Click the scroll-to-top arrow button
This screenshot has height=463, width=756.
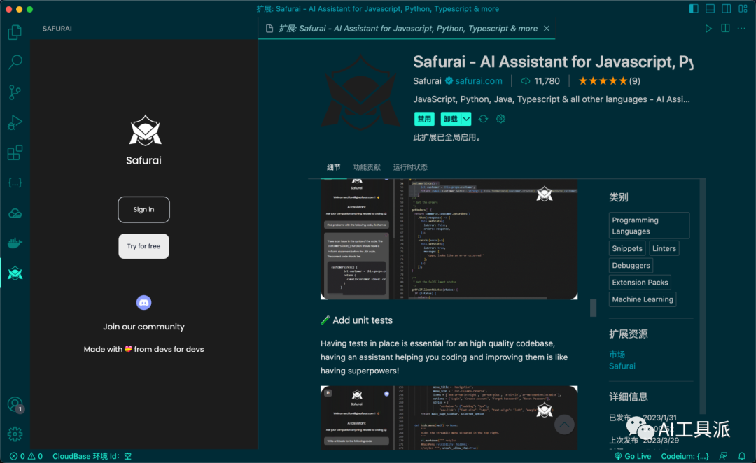tap(564, 425)
